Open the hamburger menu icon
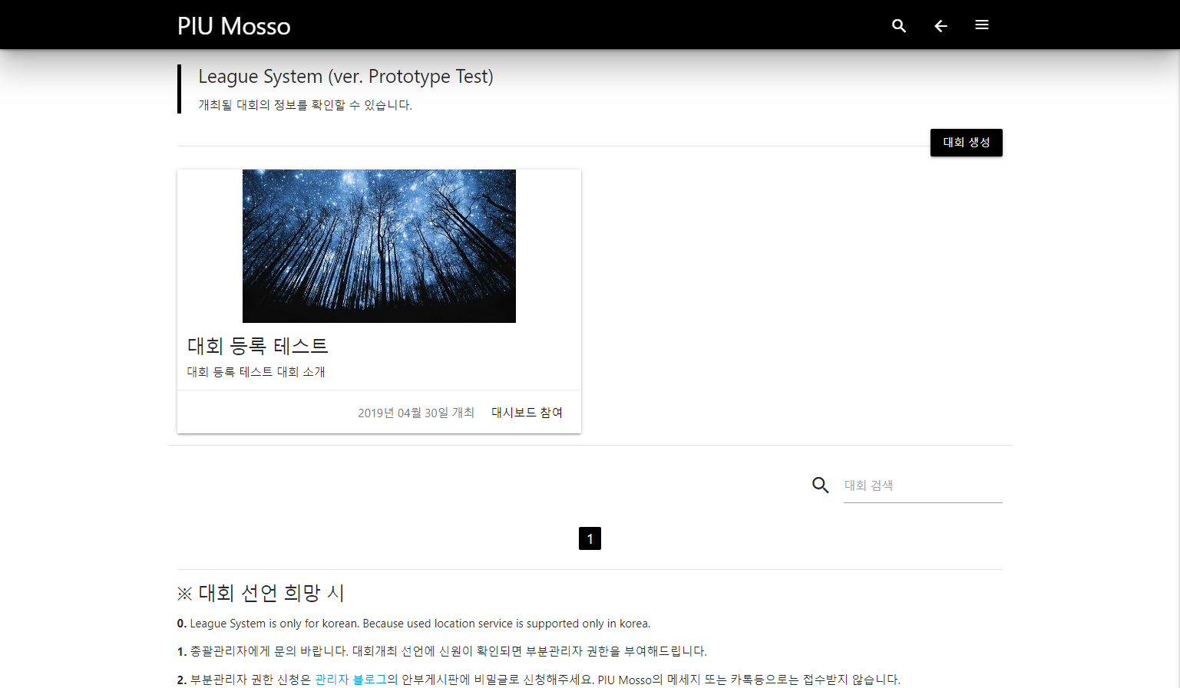 pyautogui.click(x=982, y=25)
